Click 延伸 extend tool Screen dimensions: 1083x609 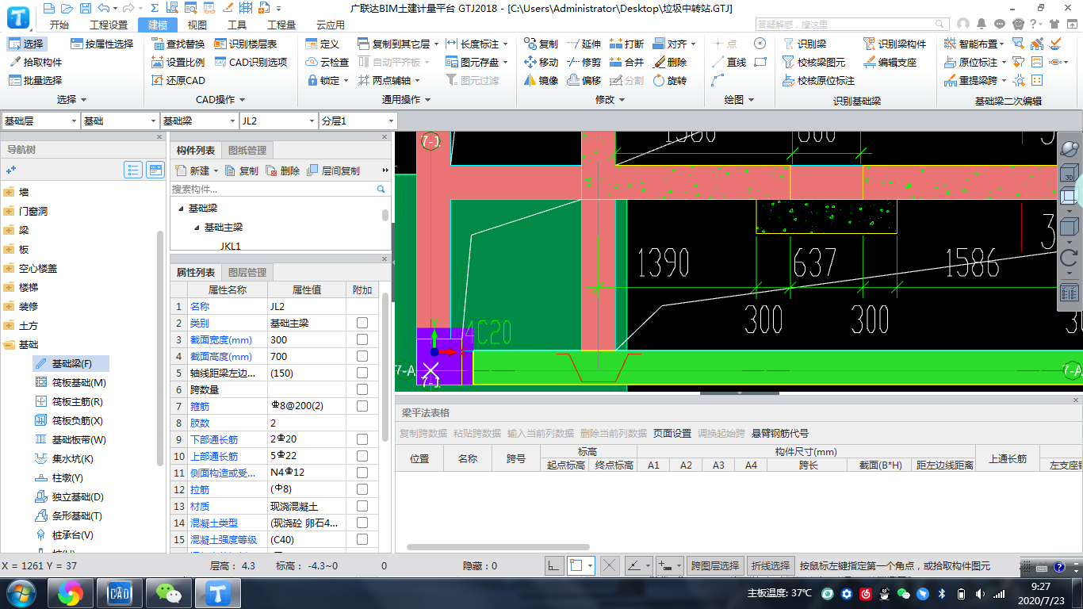(x=584, y=44)
